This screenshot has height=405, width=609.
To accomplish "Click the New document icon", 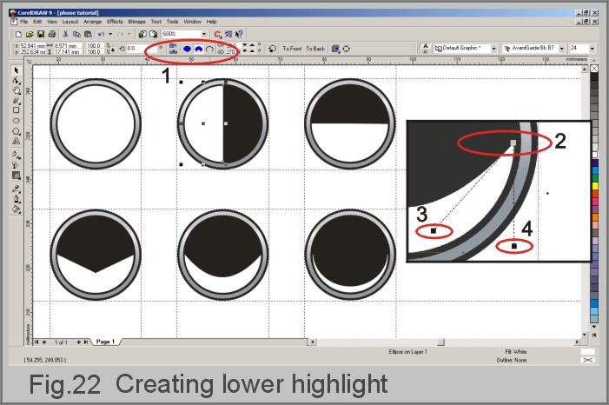I will coord(18,34).
